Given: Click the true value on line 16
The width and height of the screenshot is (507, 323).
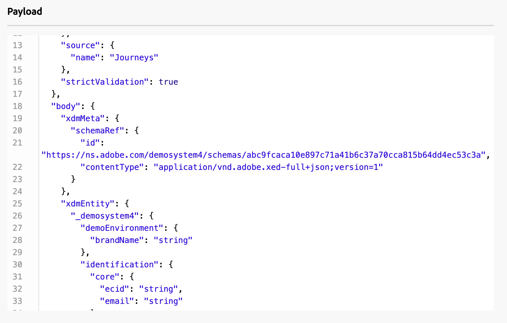Looking at the screenshot, I should (x=168, y=82).
